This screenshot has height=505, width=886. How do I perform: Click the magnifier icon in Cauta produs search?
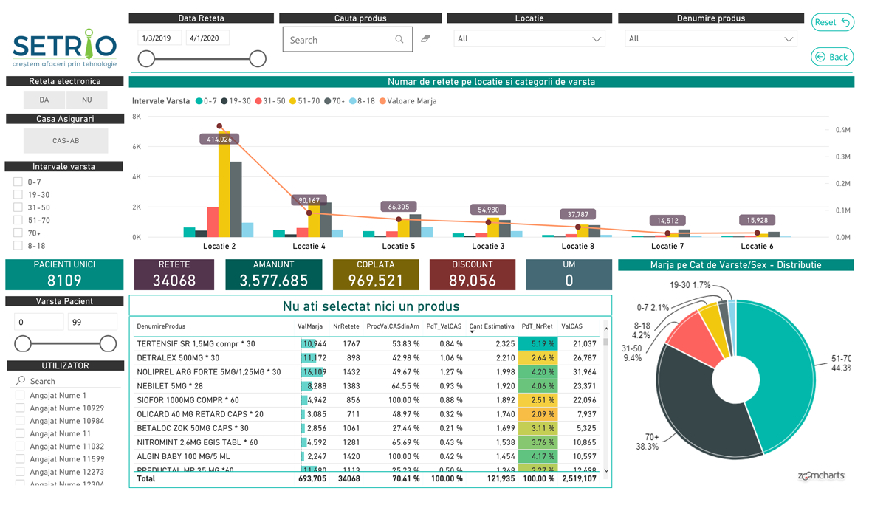399,40
